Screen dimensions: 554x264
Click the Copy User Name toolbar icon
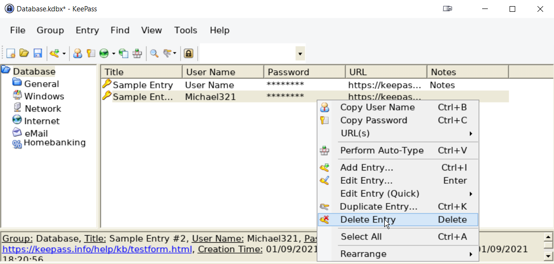(x=78, y=53)
